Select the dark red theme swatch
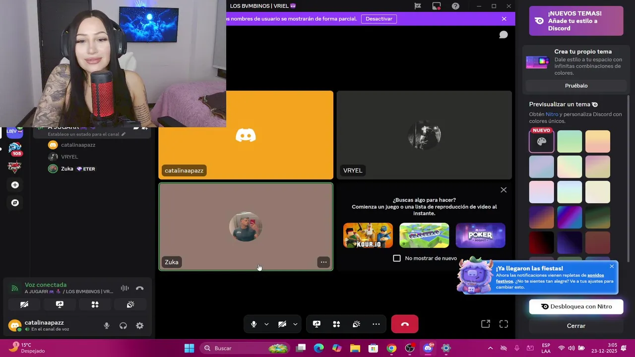The height and width of the screenshot is (357, 635). (541, 242)
